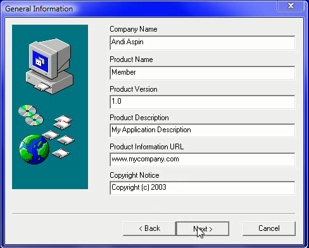
Task: Click the Product Name label
Action: (131, 59)
